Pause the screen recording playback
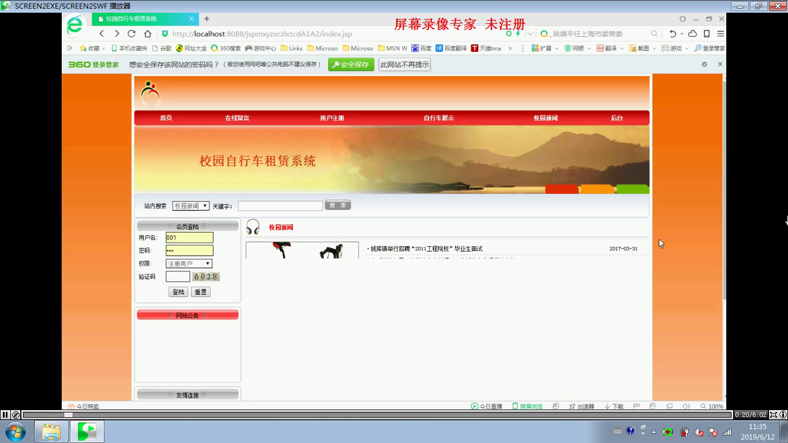This screenshot has height=443, width=788. (x=5, y=414)
